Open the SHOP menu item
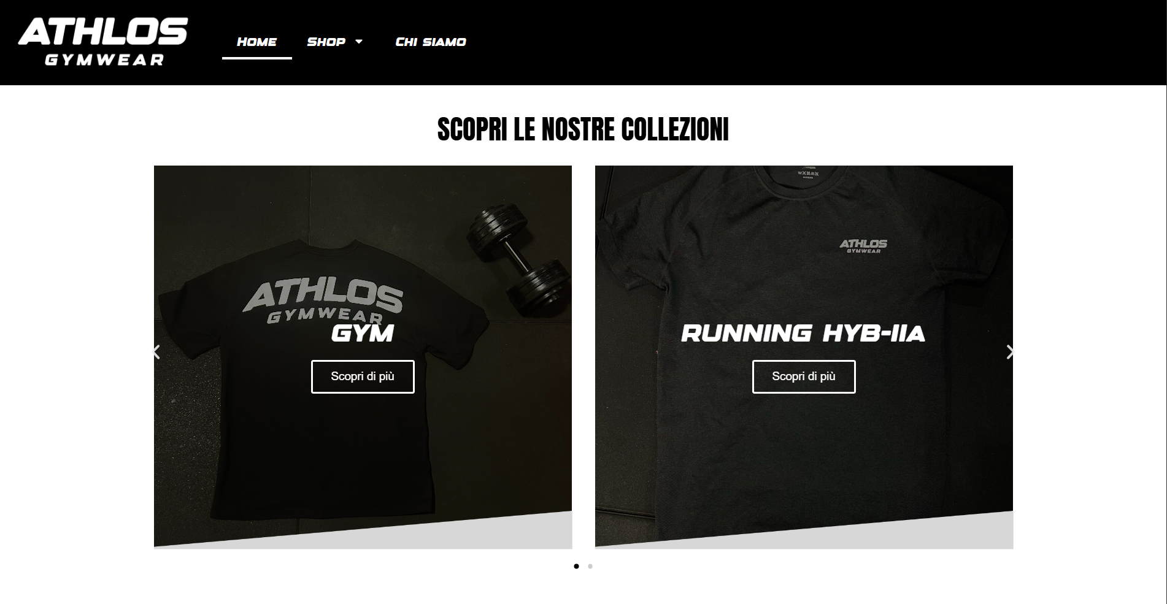The height and width of the screenshot is (604, 1167). [326, 42]
